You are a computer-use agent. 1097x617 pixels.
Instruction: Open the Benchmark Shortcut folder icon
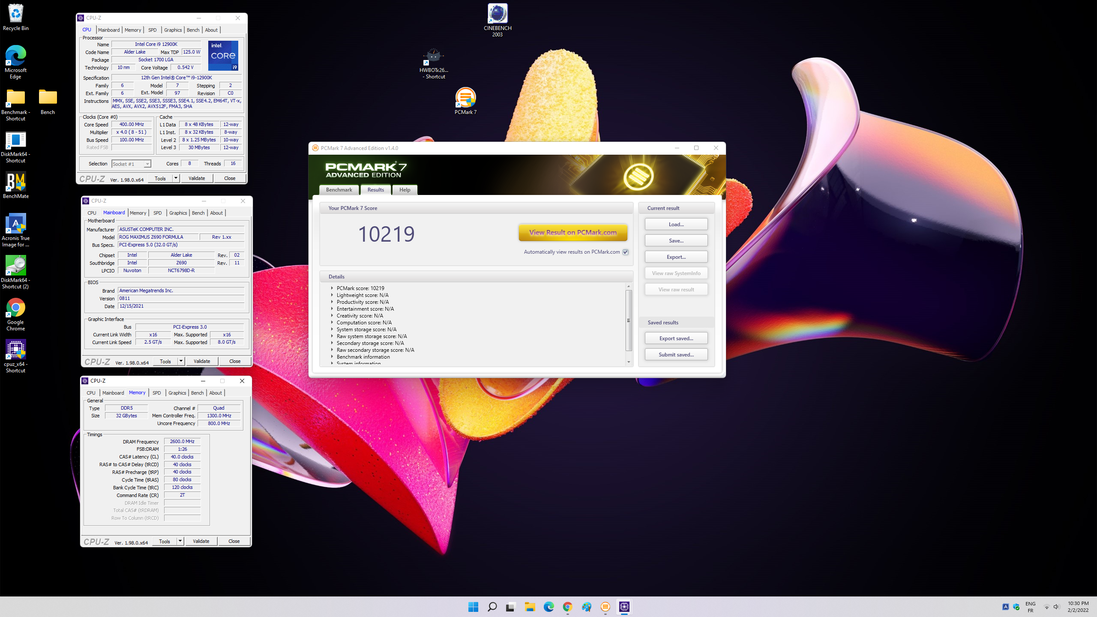tap(16, 105)
